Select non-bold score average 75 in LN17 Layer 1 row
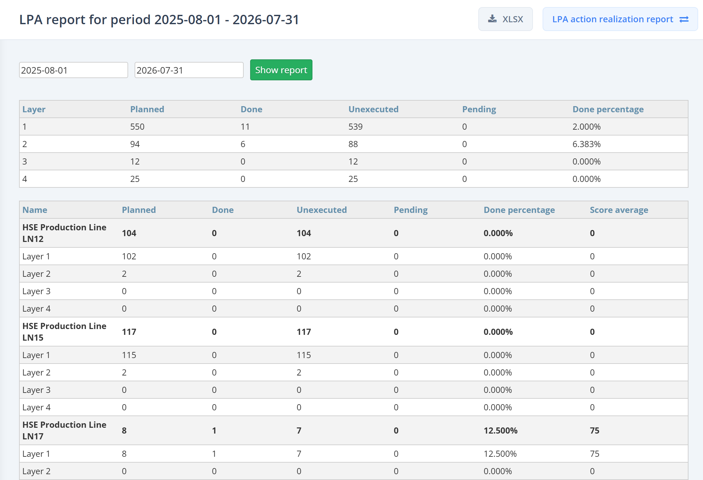703x480 pixels. coord(595,454)
